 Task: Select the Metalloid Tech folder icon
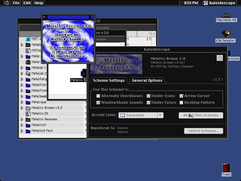point(28,131)
